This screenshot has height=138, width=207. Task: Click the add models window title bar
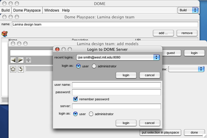(108, 44)
